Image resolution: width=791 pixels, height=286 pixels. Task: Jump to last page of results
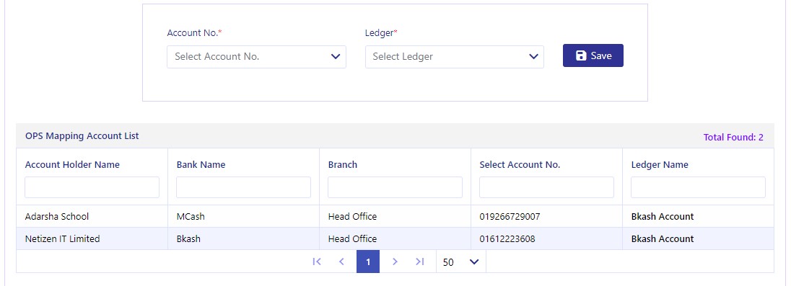420,262
